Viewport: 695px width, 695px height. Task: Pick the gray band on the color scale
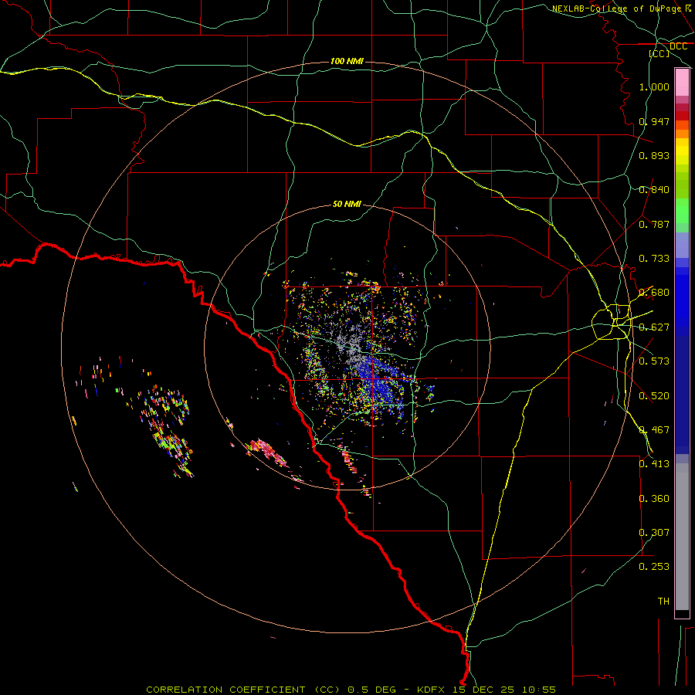tap(682, 537)
